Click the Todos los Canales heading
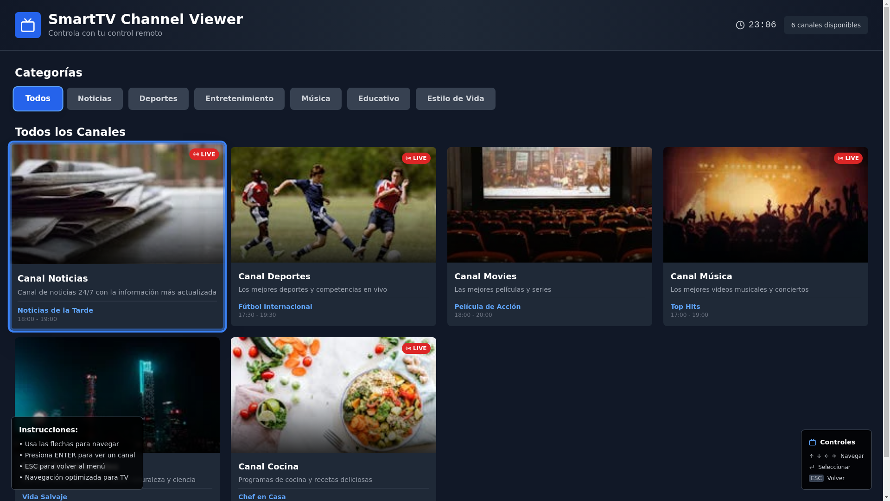Viewport: 890px width, 501px height. (x=70, y=132)
